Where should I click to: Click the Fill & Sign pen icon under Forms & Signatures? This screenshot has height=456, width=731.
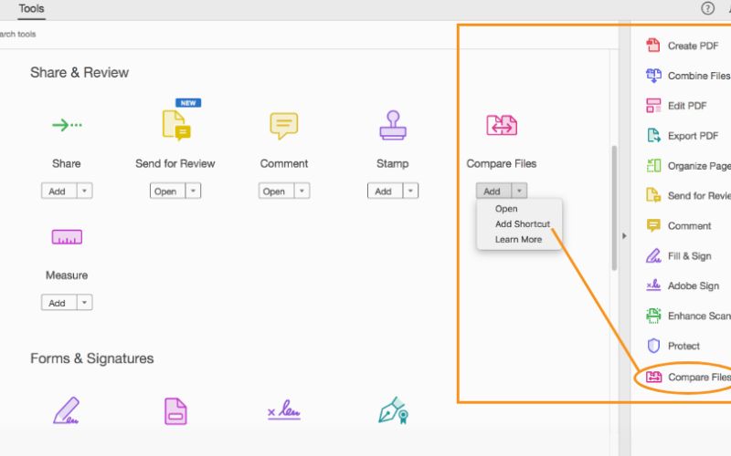point(66,410)
